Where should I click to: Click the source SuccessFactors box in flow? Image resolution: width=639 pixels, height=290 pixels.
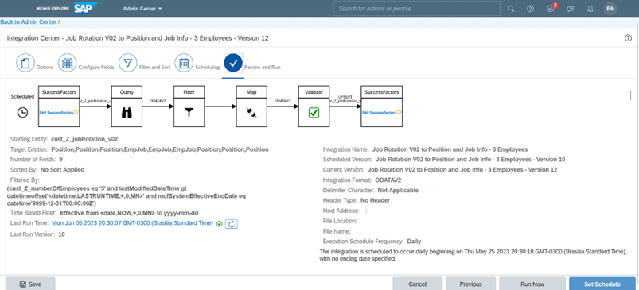click(60, 106)
